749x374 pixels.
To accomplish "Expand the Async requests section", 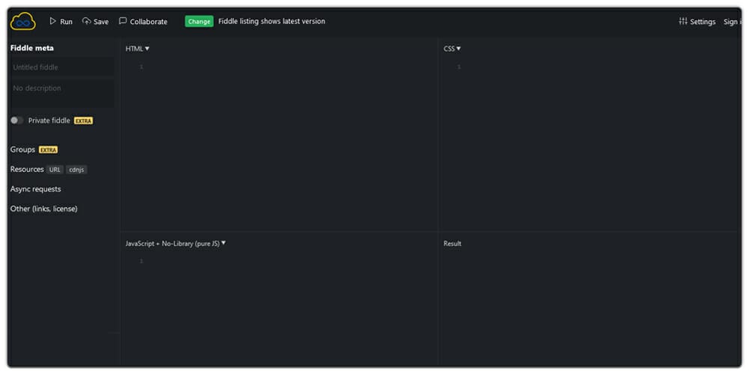I will 35,189.
